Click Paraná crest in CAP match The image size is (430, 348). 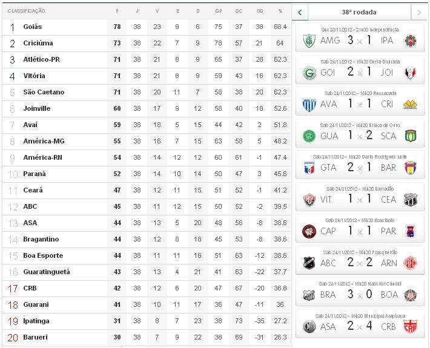(x=411, y=231)
